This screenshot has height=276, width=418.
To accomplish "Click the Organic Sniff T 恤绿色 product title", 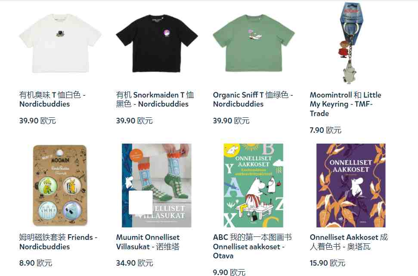I will [253, 99].
